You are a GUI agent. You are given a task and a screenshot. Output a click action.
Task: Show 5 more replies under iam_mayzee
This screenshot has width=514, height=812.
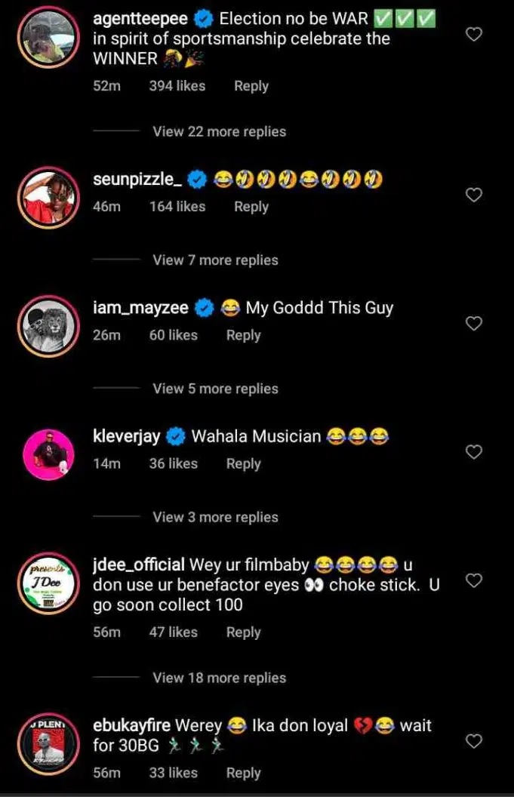[x=215, y=389]
